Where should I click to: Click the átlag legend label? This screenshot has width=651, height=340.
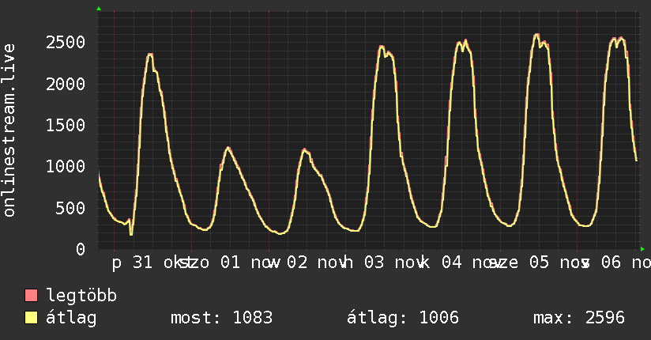pos(71,318)
